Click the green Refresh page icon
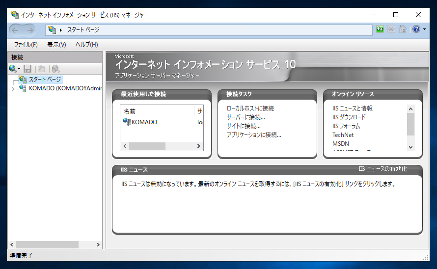437x269 pixels. coord(380,29)
